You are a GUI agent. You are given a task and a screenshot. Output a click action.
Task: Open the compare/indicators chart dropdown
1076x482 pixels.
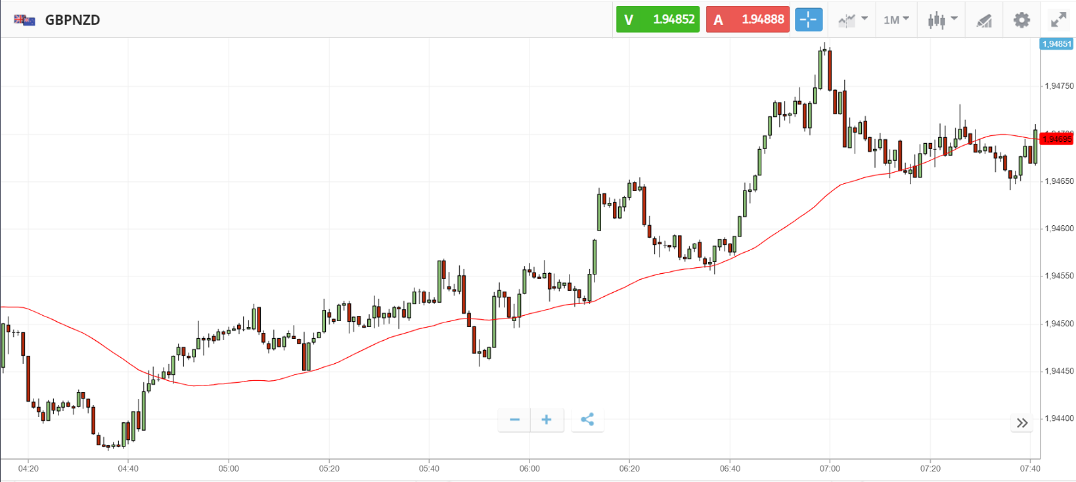tap(853, 20)
